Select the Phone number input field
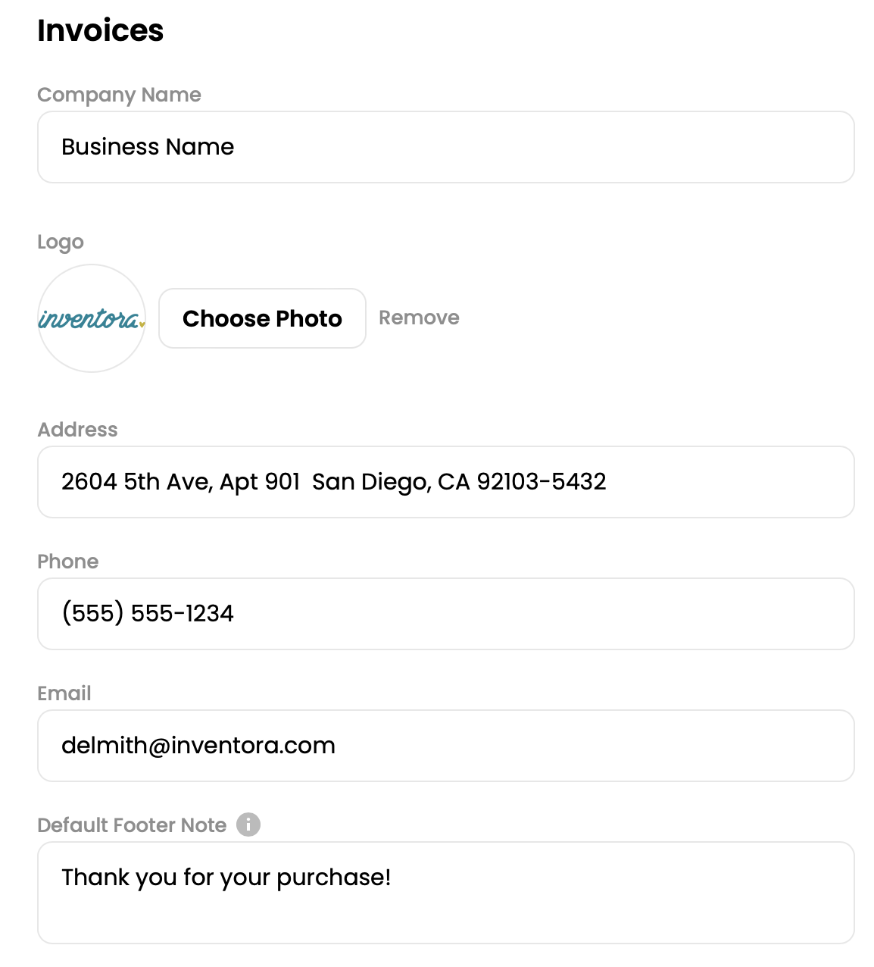The image size is (874, 967). pyautogui.click(x=445, y=614)
